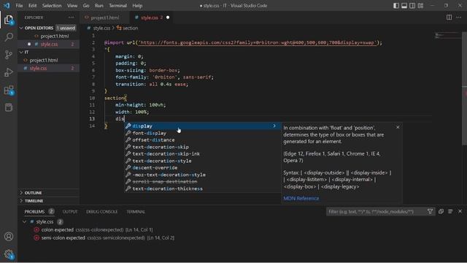Viewport: 467px width, 263px height.
Task: Switch to the project1.html editor tab
Action: tap(104, 18)
